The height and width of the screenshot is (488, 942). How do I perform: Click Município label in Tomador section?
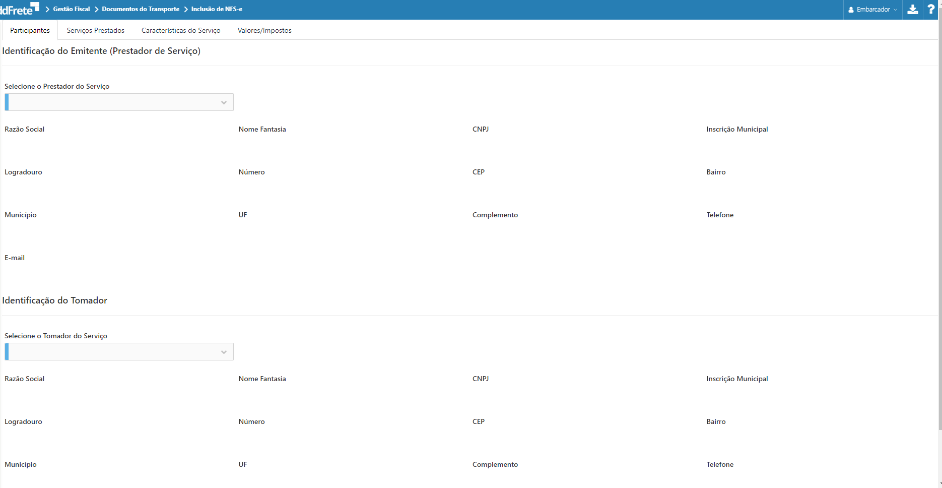21,464
